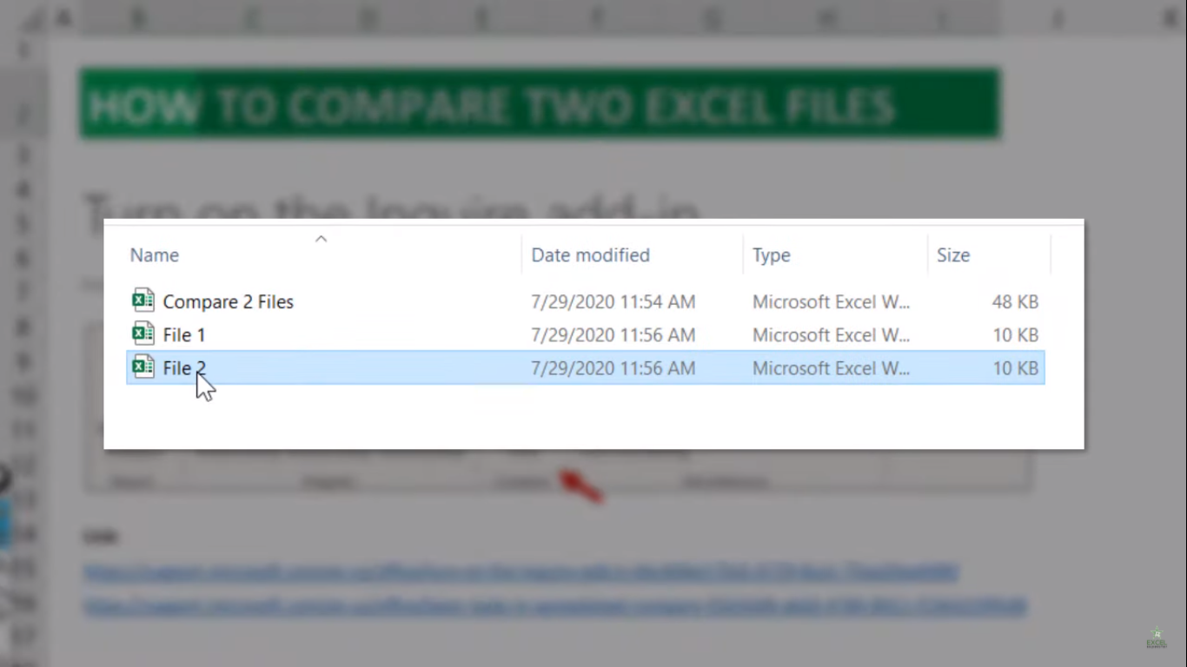Image resolution: width=1187 pixels, height=667 pixels.
Task: Click File 2's 10 KB size value
Action: click(x=1015, y=367)
